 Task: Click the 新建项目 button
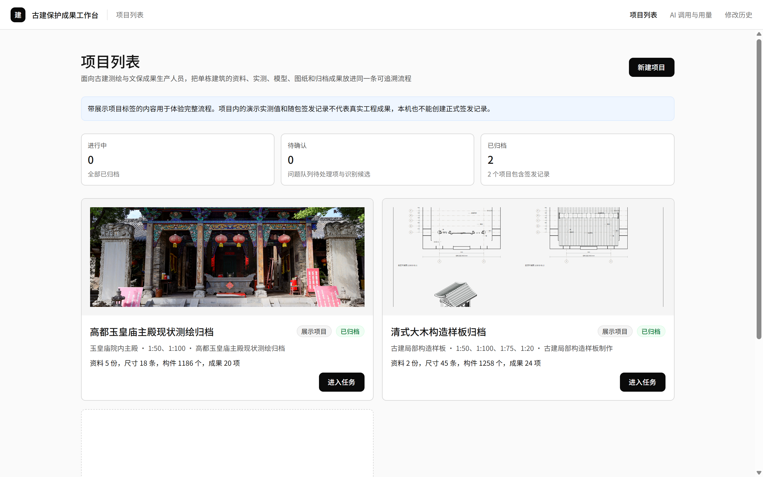pyautogui.click(x=651, y=67)
